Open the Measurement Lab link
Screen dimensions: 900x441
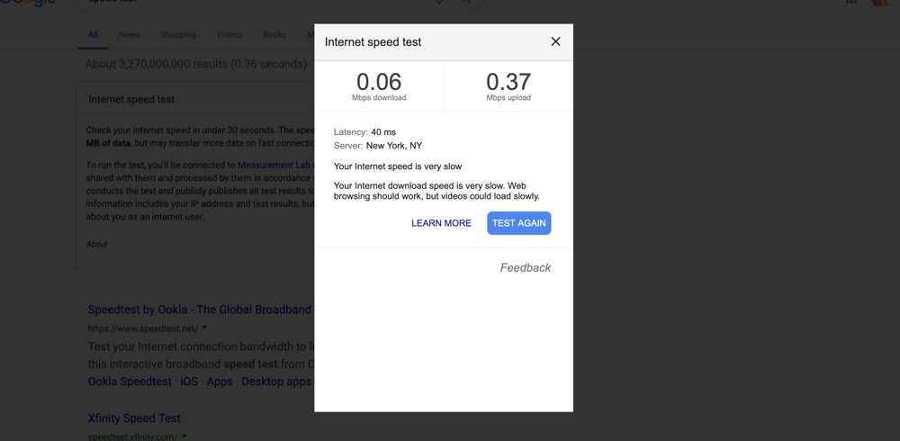click(x=274, y=165)
